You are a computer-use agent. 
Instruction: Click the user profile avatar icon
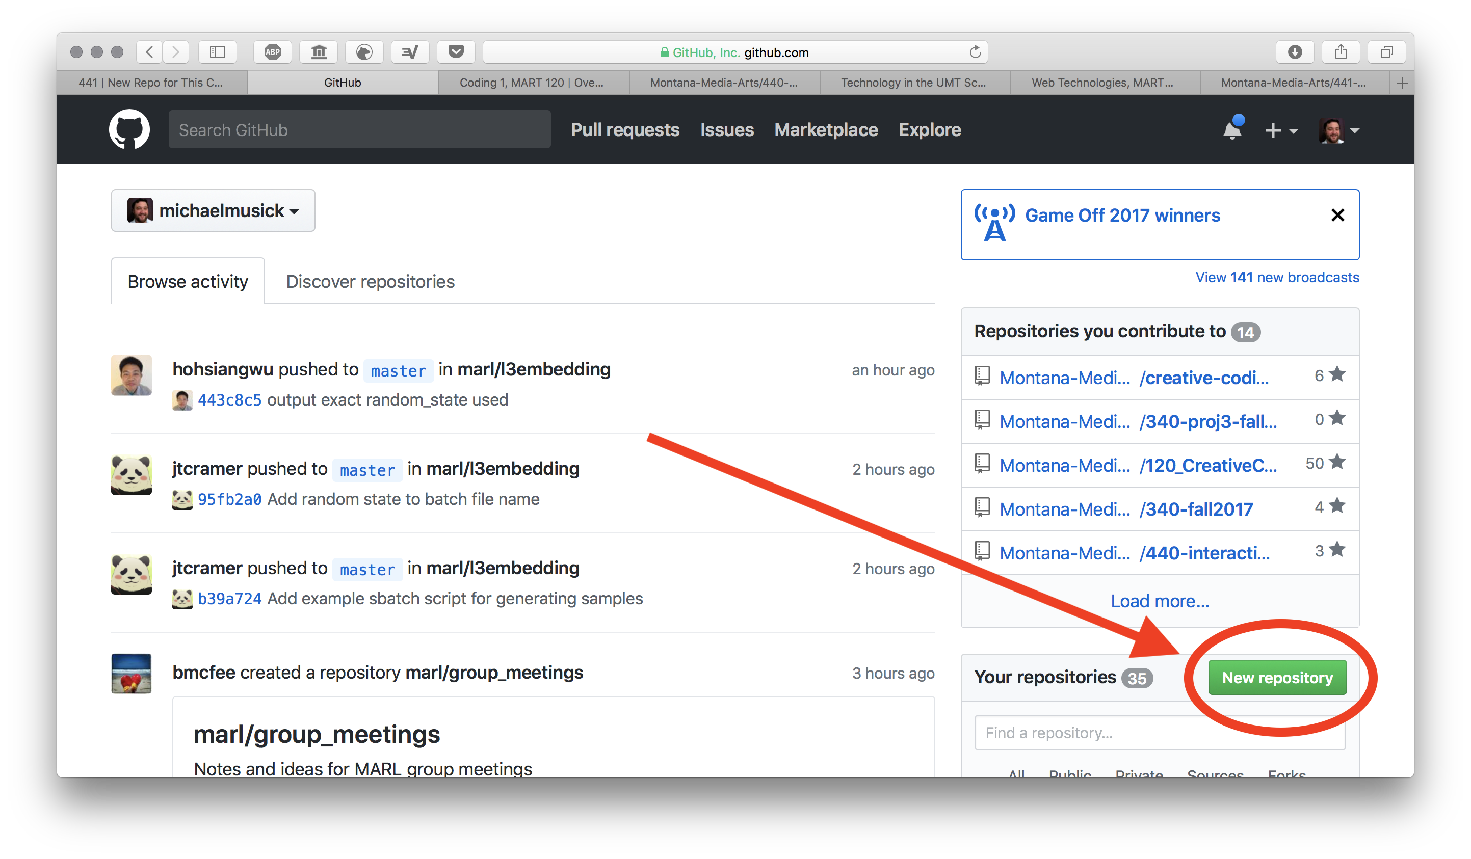click(x=1332, y=130)
